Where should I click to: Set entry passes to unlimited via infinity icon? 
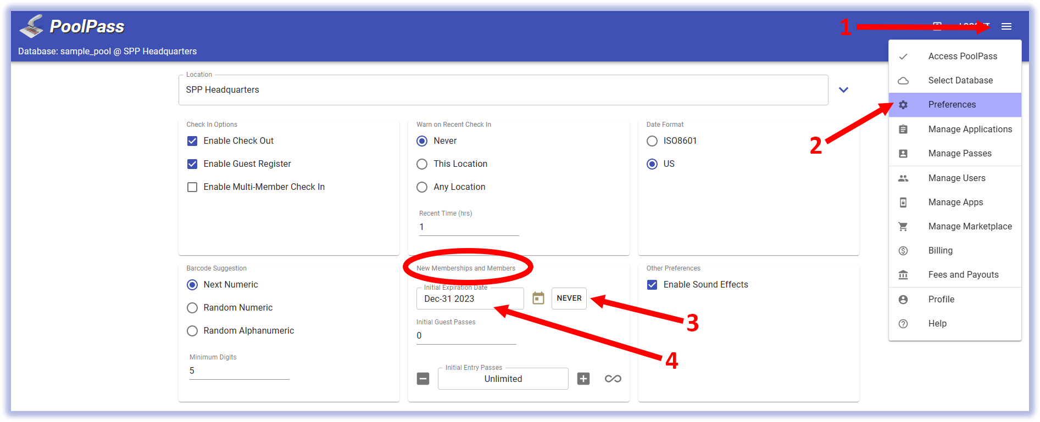pyautogui.click(x=613, y=379)
